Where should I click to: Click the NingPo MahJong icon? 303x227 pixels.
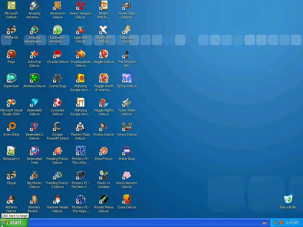(x=104, y=5)
